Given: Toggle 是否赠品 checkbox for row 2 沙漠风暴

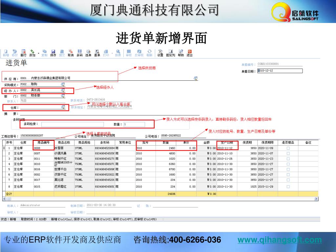Looking at the screenshot, I should click(x=288, y=154).
